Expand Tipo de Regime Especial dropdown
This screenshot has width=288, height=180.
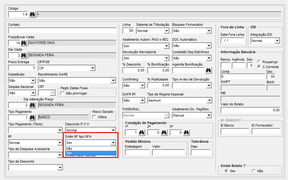209,101
